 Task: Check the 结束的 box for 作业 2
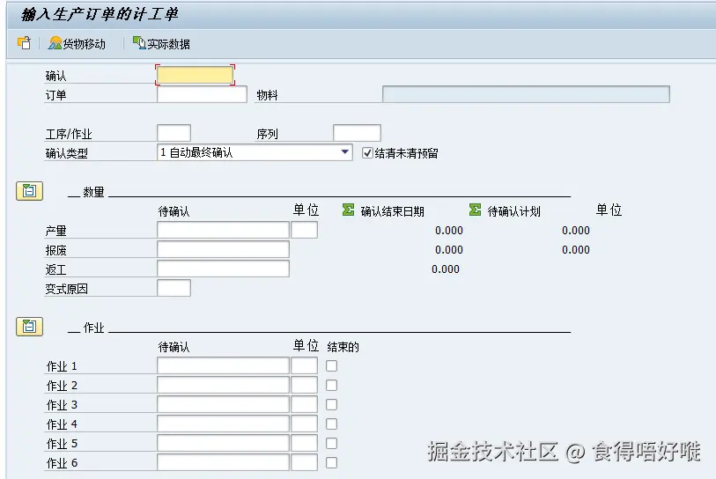[x=331, y=386]
